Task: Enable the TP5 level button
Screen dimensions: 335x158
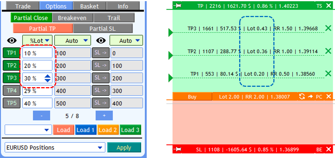Action: point(12,103)
